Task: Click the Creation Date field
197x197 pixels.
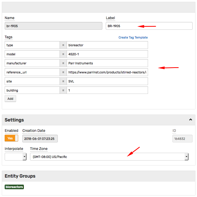Action: pyautogui.click(x=40, y=139)
